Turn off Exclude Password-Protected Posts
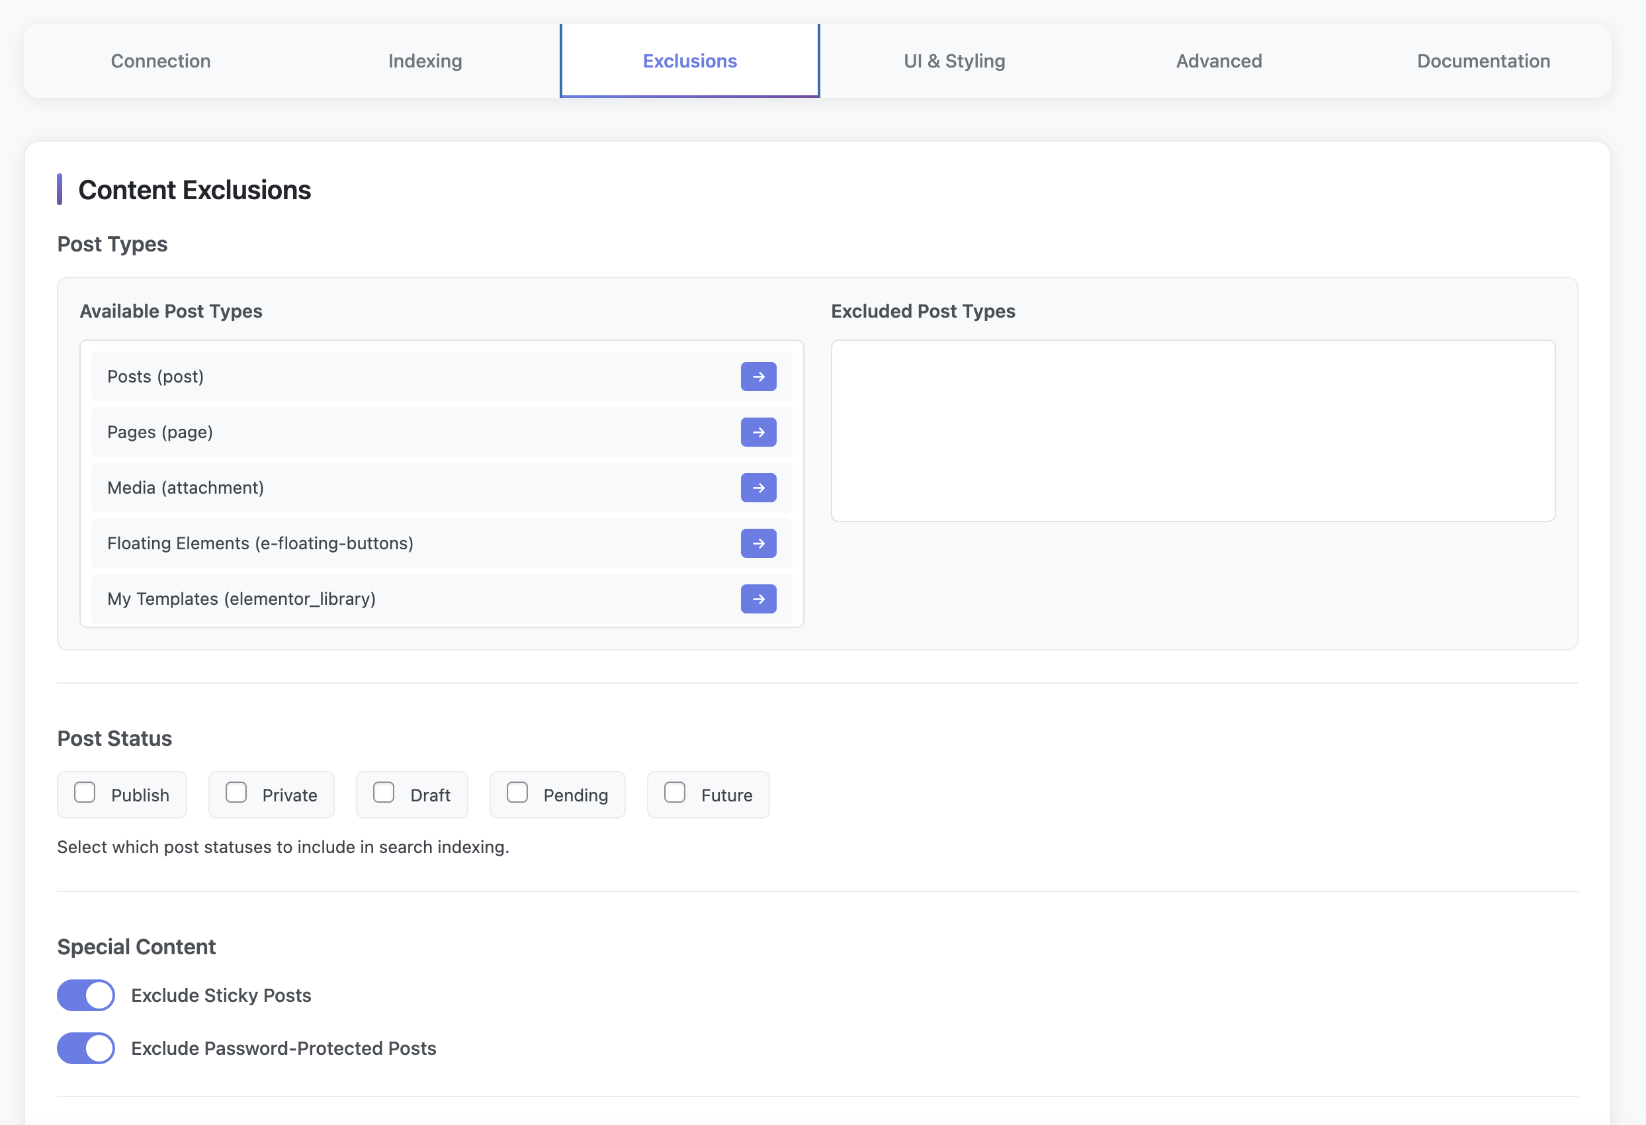Screen dimensions: 1646x1125 (x=85, y=1048)
